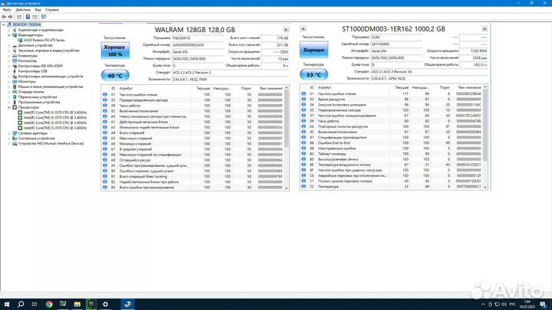Select Переносные устройства item
Image resolution: width=552 pixels, height=310 pixels.
(x=38, y=97)
